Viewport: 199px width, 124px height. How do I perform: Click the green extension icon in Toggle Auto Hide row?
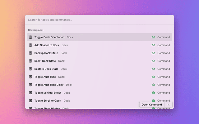[153, 77]
